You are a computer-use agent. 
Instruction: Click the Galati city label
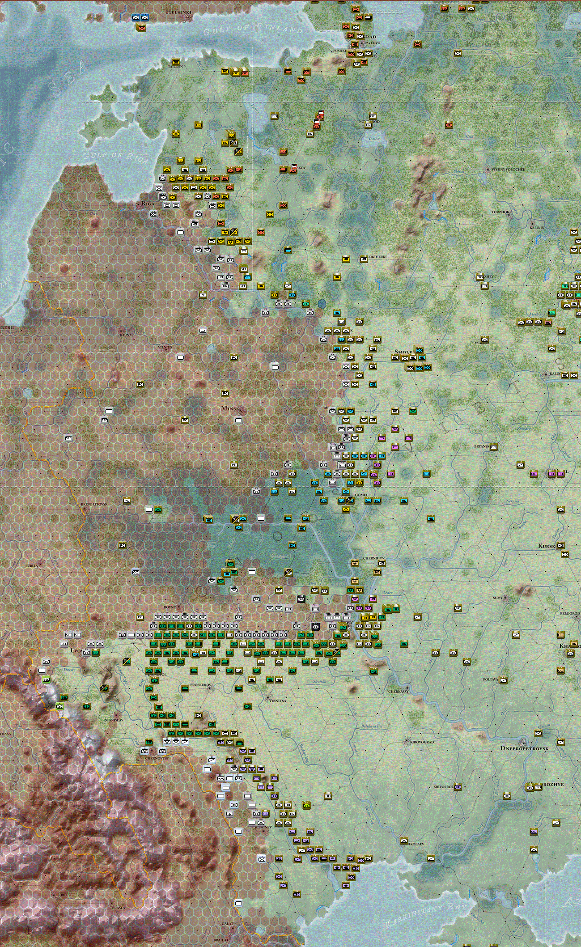[x=228, y=924]
